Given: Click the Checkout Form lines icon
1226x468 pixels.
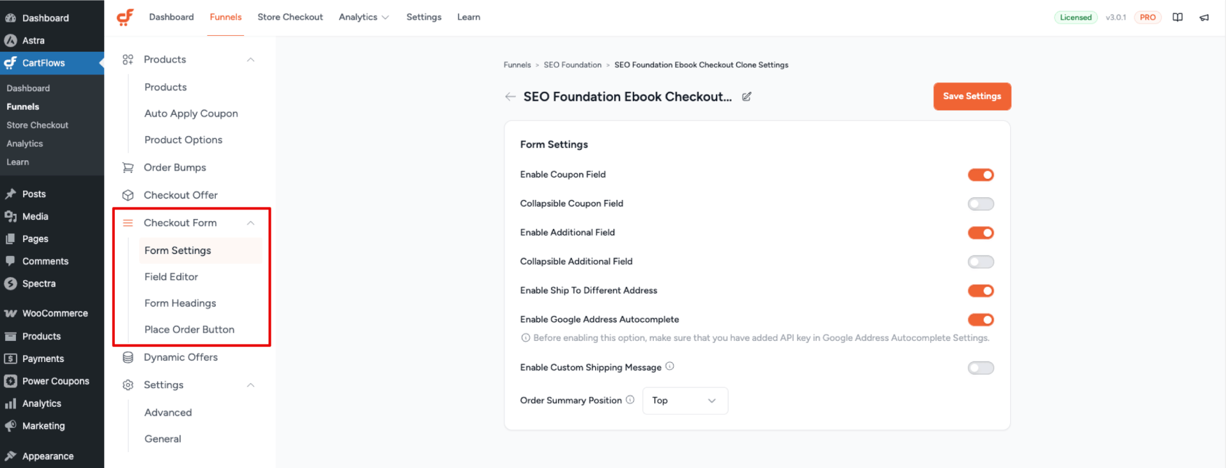Looking at the screenshot, I should point(128,223).
